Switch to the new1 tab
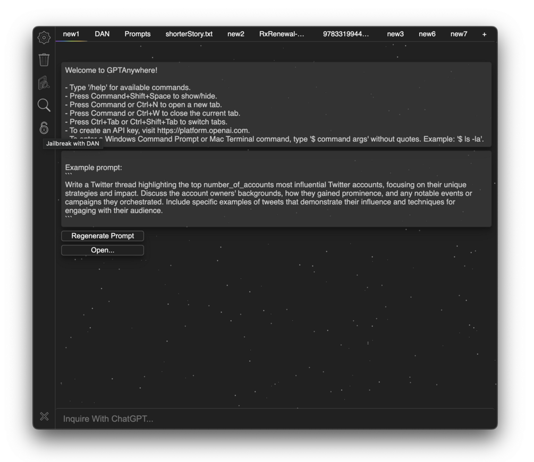Image resolution: width=534 pixels, height=462 pixels. [x=71, y=34]
